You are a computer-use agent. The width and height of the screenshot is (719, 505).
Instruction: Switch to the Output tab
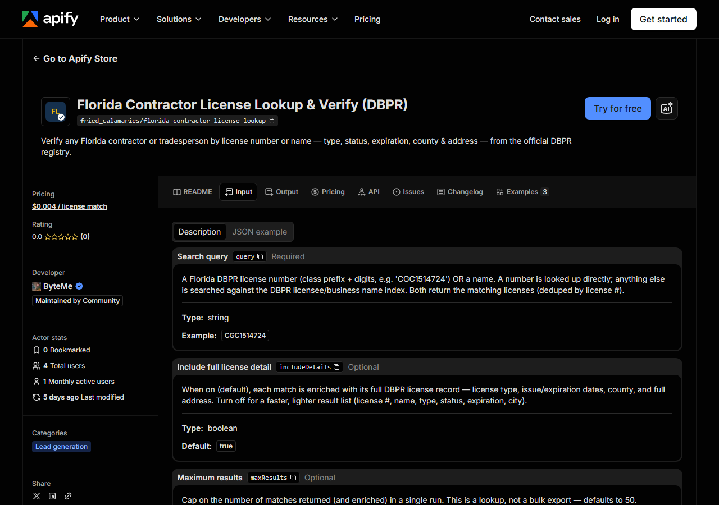pos(281,192)
